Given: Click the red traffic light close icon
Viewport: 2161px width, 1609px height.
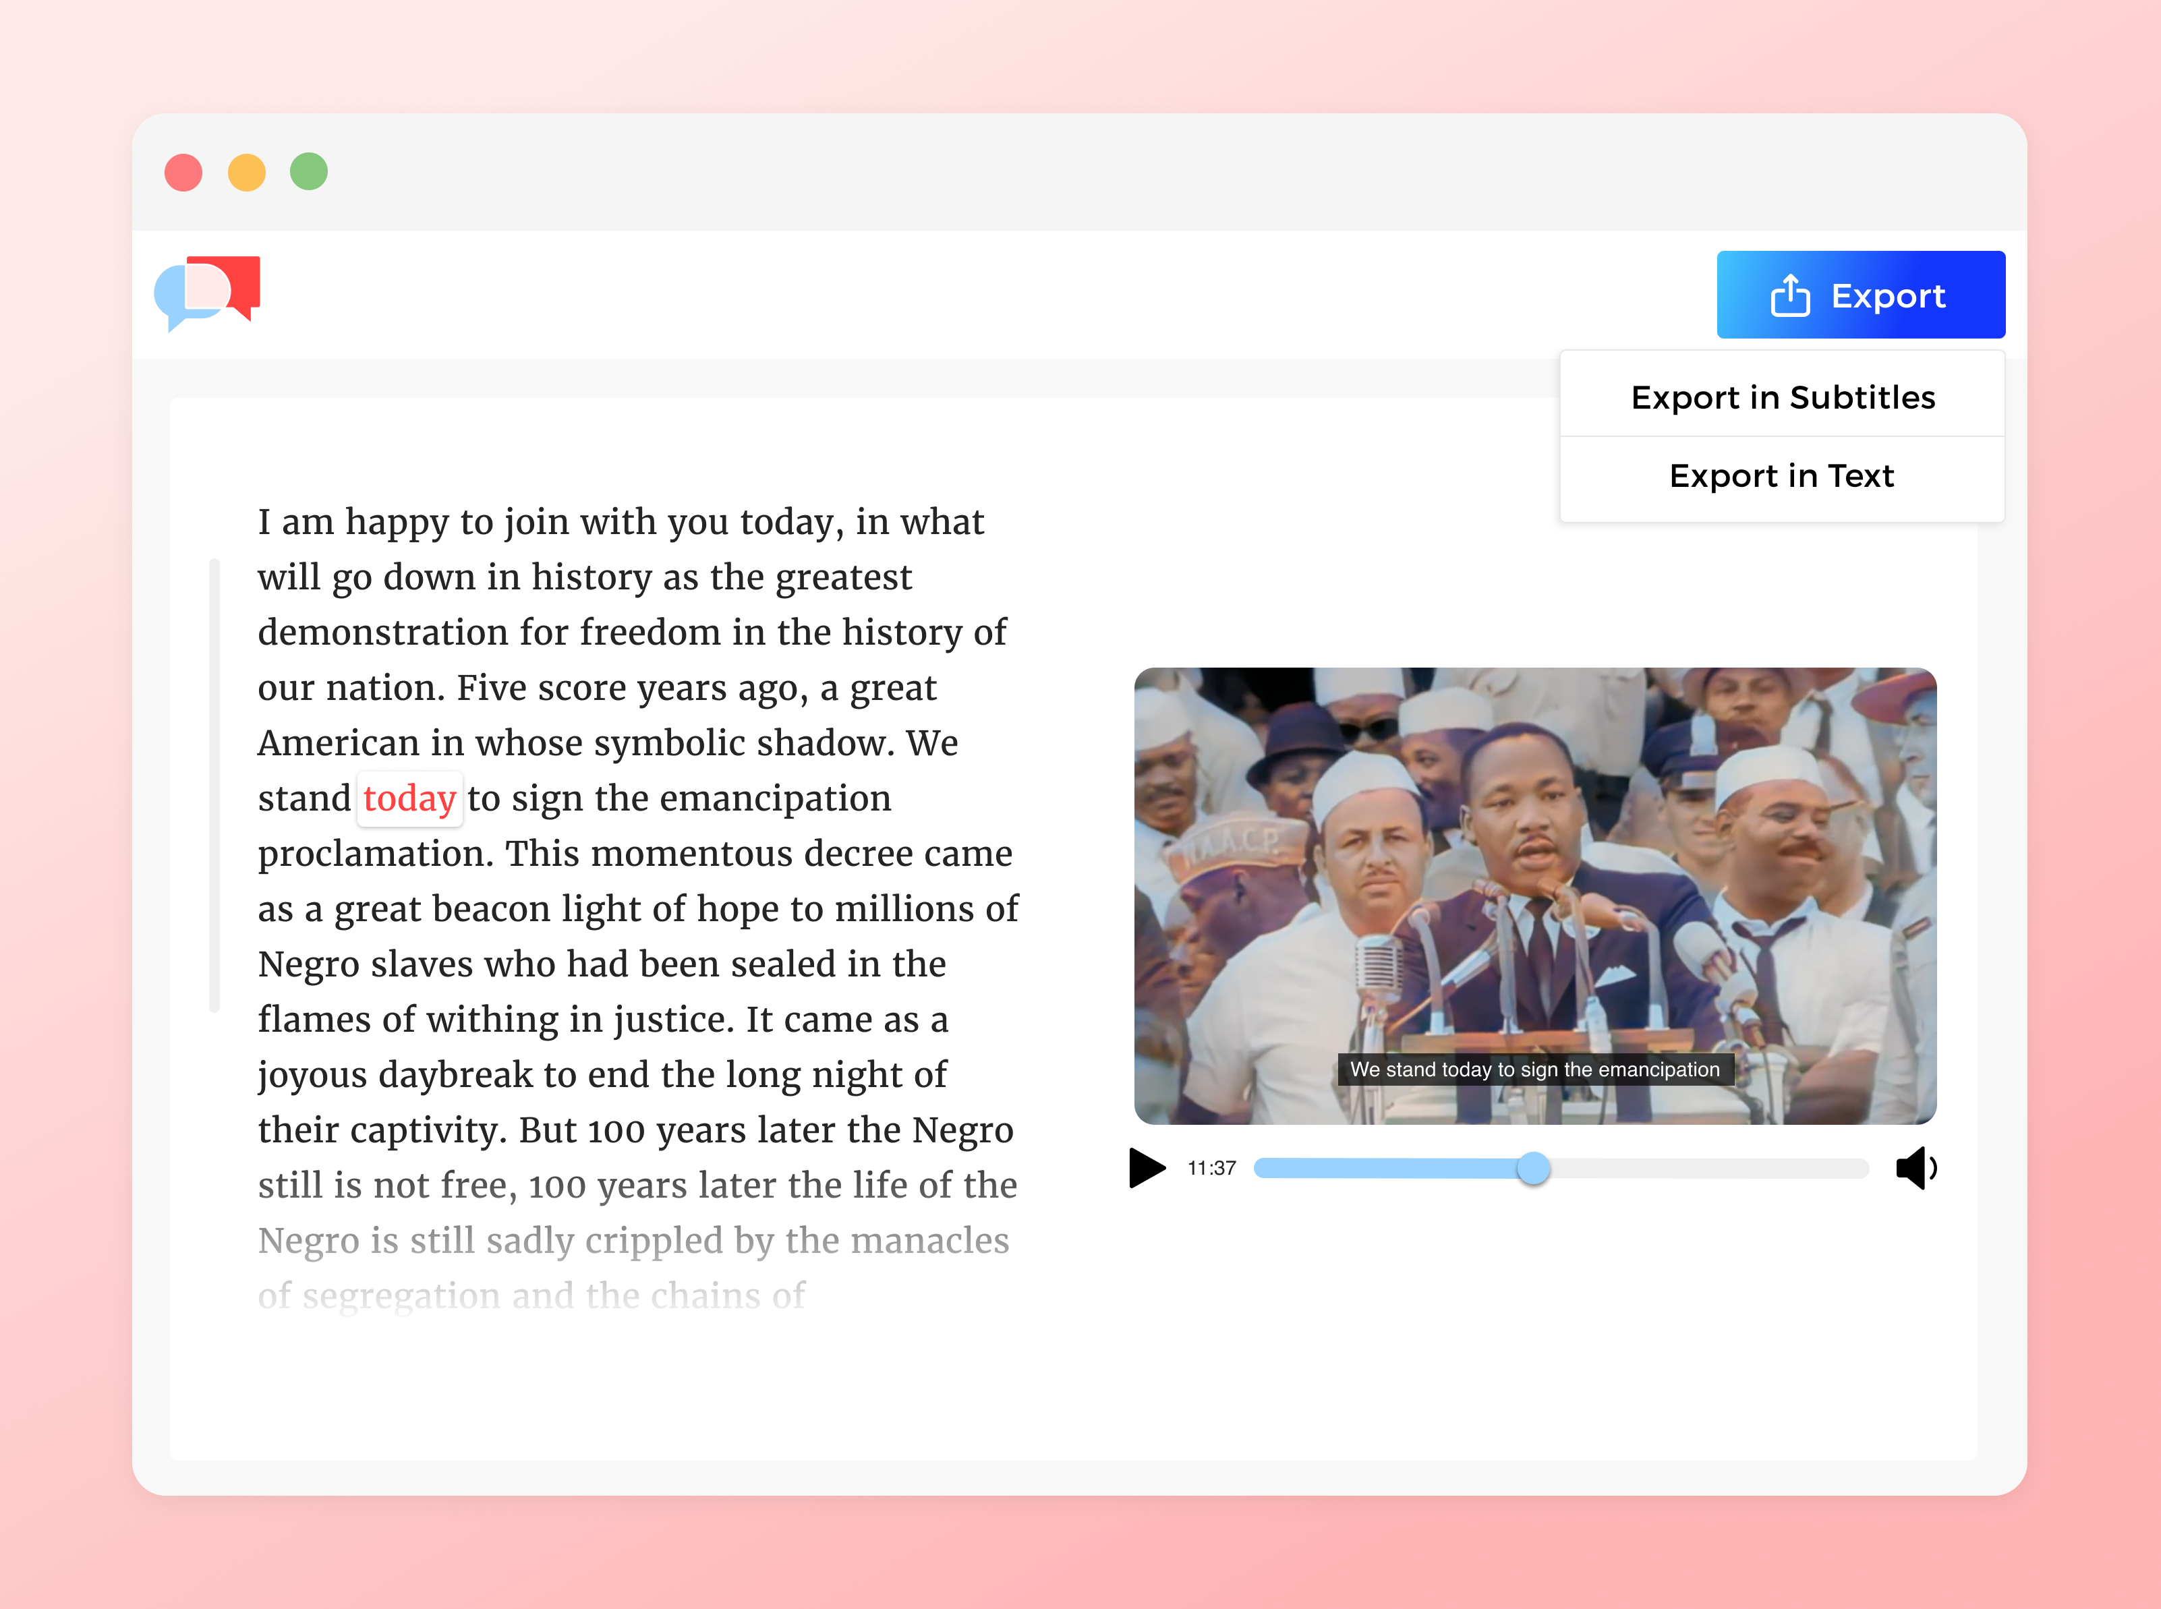Looking at the screenshot, I should (184, 171).
